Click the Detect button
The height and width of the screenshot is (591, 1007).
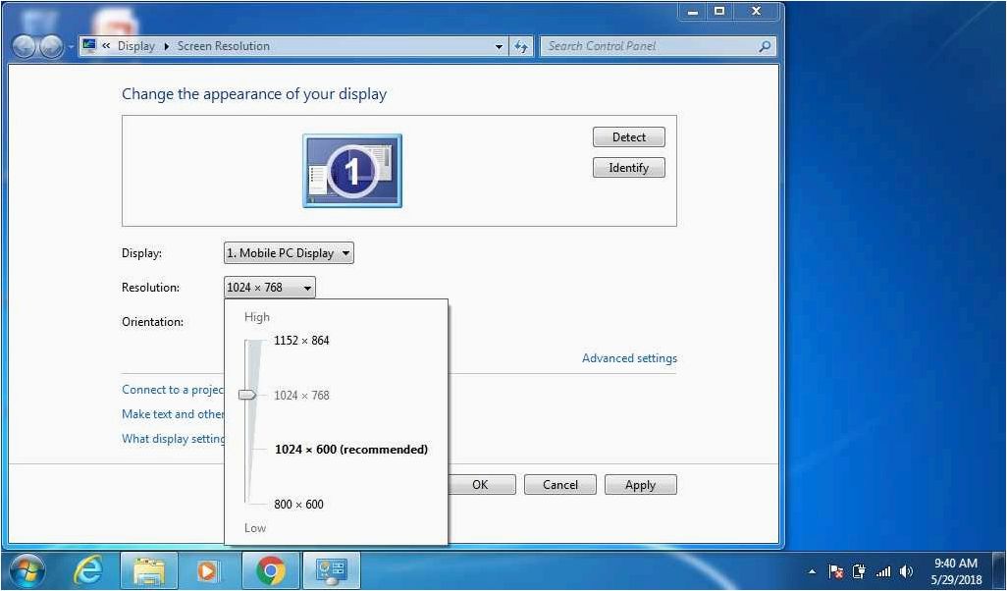click(629, 136)
